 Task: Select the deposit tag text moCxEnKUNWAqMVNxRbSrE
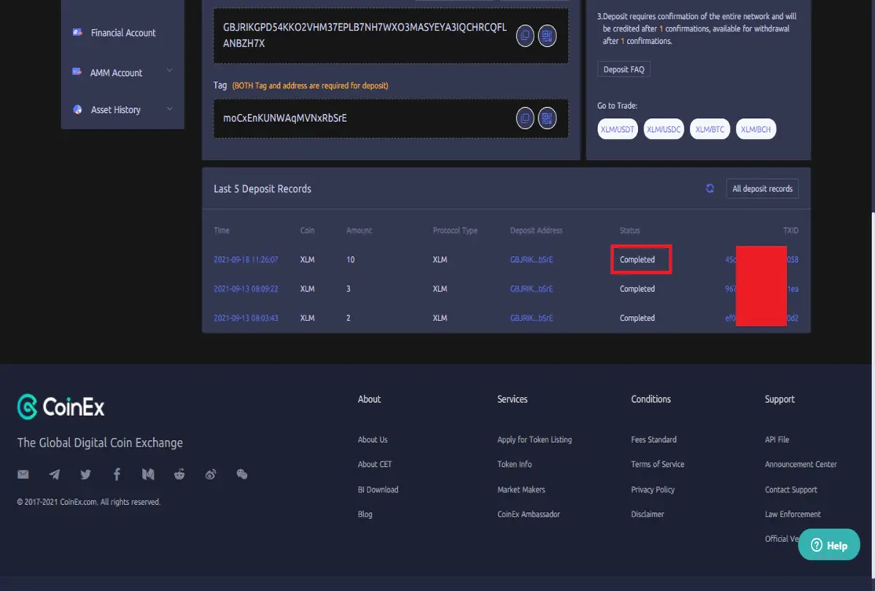tap(285, 117)
